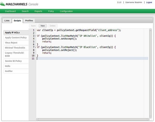Open the Policy menu
155x122 pixels.
click(51, 11)
